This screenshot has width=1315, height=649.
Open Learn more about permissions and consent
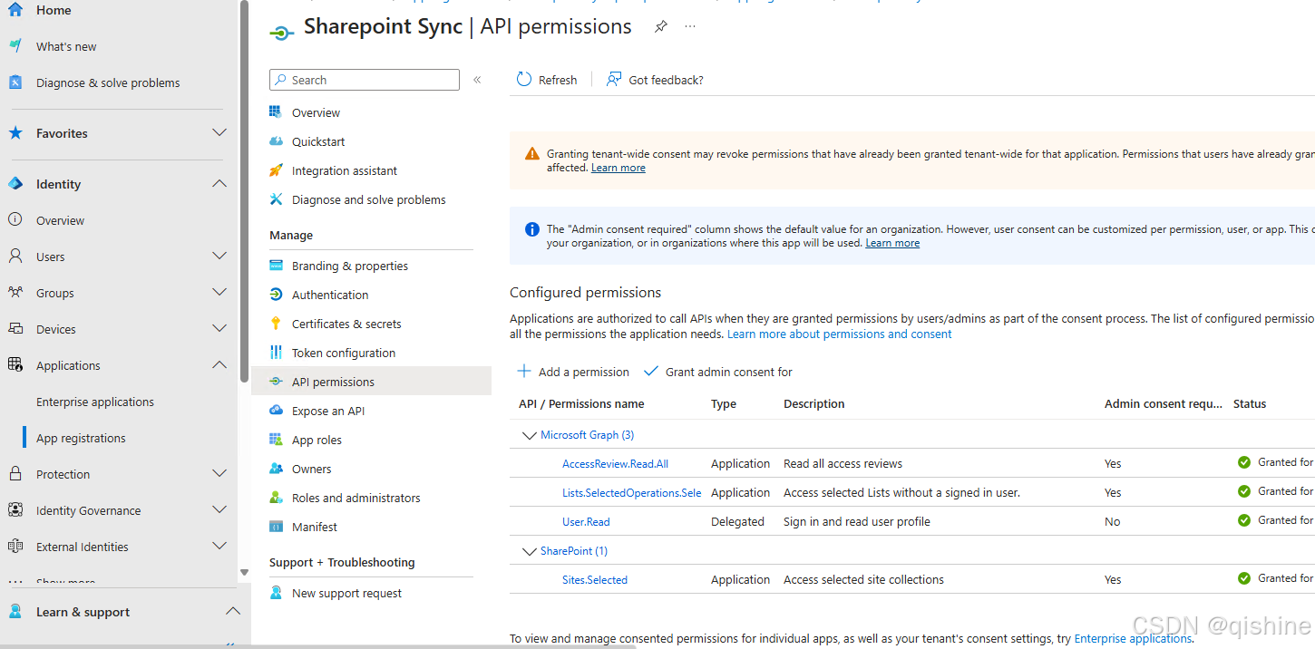coord(840,334)
